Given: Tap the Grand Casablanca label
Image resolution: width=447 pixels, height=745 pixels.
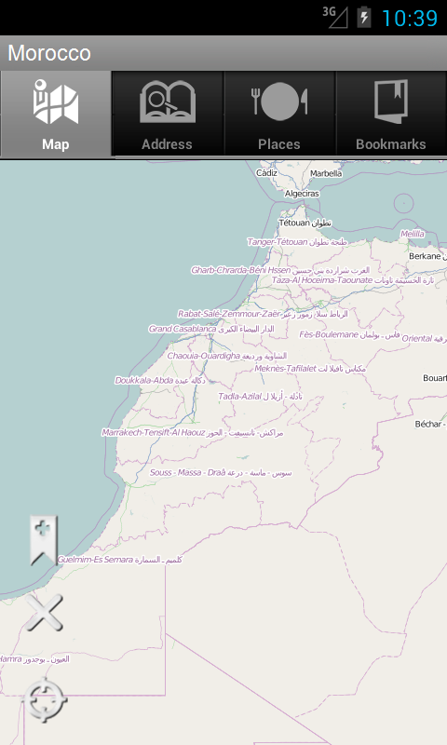Looking at the screenshot, I should [x=211, y=329].
